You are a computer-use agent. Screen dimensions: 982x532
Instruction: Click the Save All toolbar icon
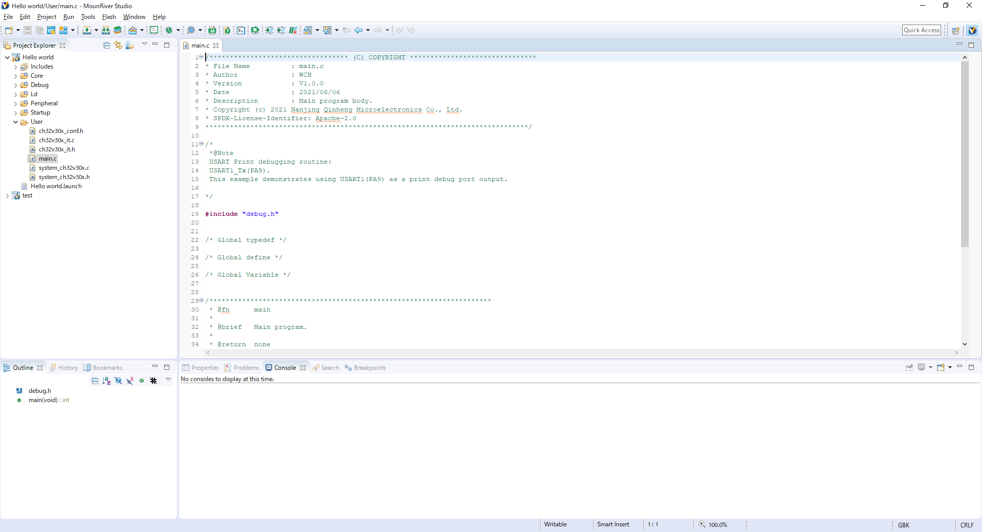click(39, 30)
